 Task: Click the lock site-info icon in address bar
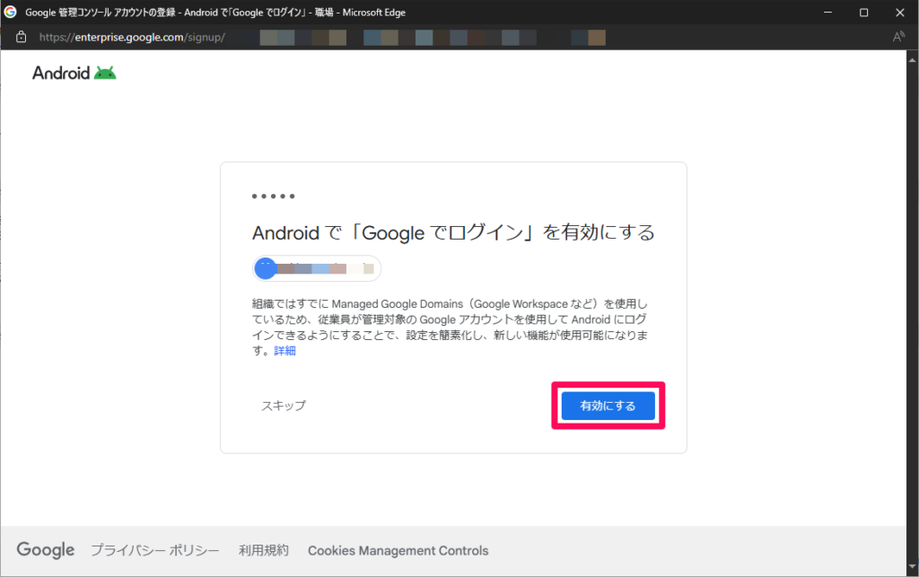pyautogui.click(x=22, y=37)
